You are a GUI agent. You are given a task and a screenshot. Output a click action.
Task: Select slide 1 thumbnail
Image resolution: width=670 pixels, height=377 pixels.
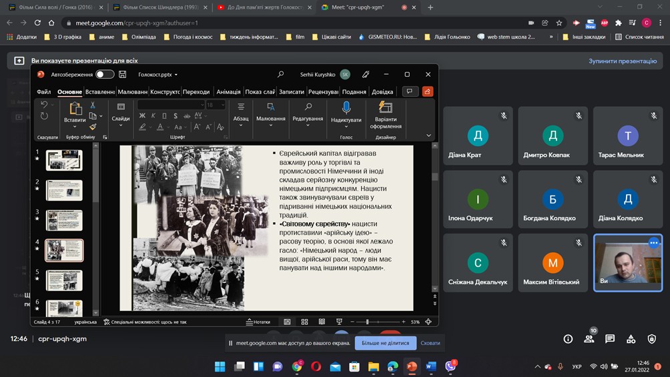(64, 160)
